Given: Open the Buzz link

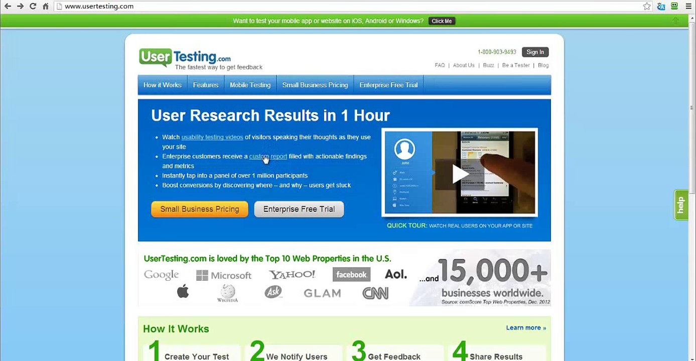Looking at the screenshot, I should [488, 65].
